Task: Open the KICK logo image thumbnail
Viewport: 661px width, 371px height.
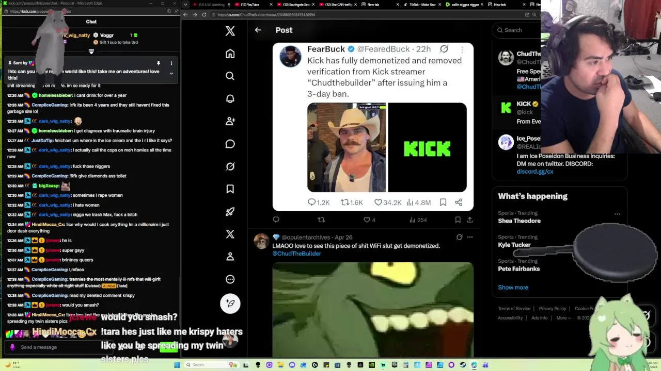Action: [427, 147]
